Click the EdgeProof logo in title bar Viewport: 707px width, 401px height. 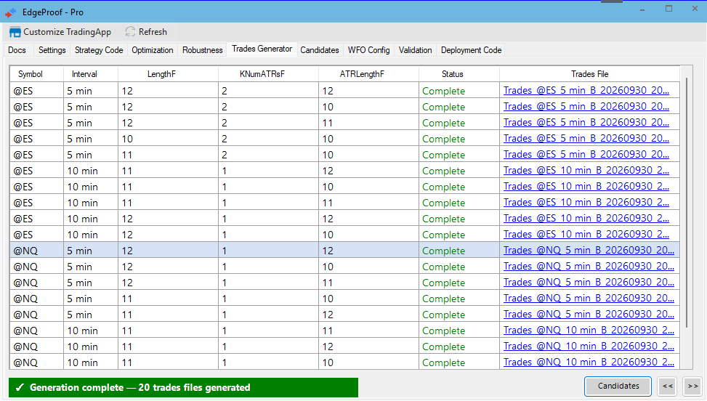click(10, 12)
